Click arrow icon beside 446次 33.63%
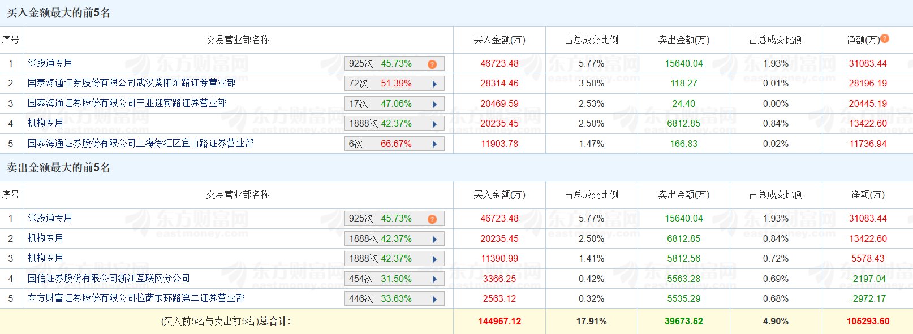 [434, 299]
